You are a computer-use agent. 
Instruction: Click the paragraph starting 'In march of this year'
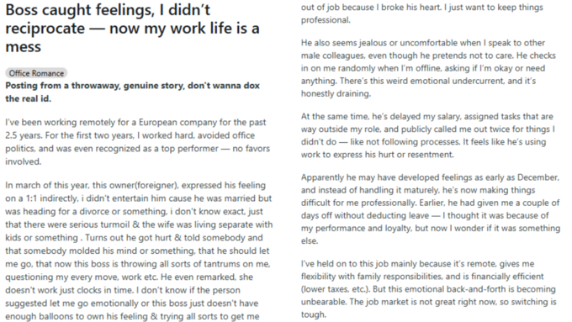pyautogui.click(x=139, y=251)
